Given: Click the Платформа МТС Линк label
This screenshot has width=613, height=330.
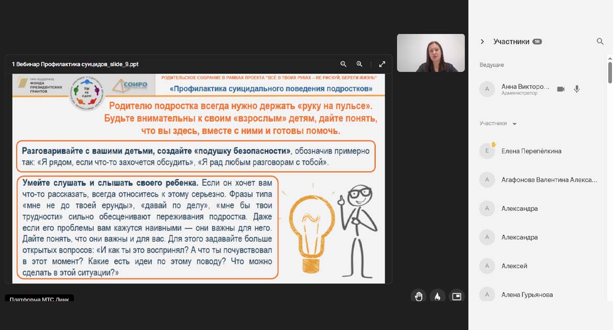Looking at the screenshot, I should tap(39, 299).
